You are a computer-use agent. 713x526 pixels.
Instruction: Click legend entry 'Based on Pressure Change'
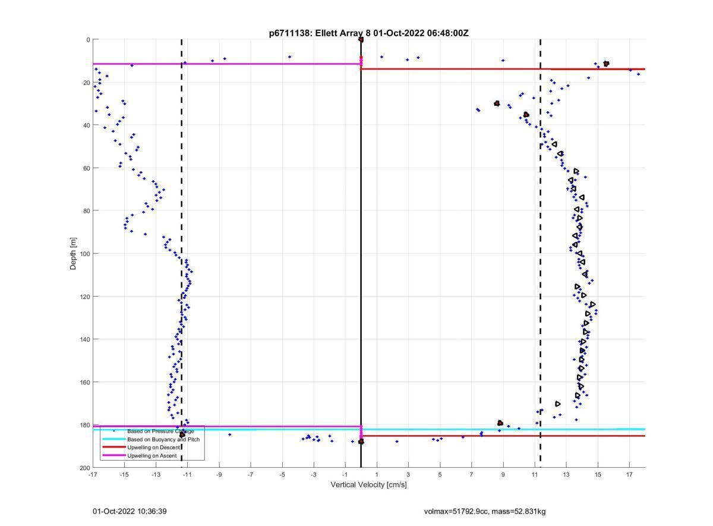pos(160,431)
